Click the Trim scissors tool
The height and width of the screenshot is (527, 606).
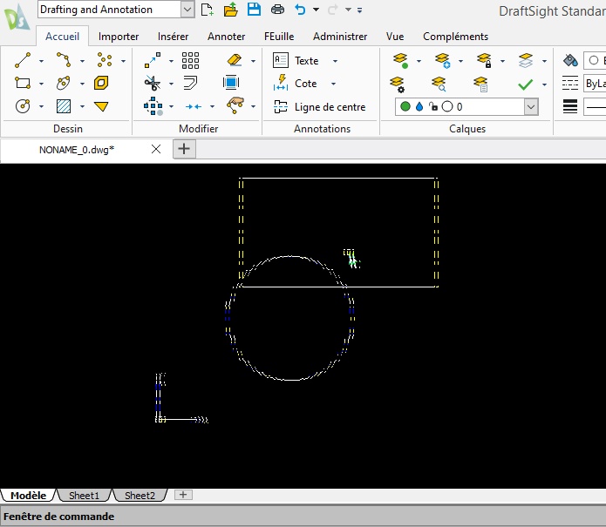tap(153, 84)
